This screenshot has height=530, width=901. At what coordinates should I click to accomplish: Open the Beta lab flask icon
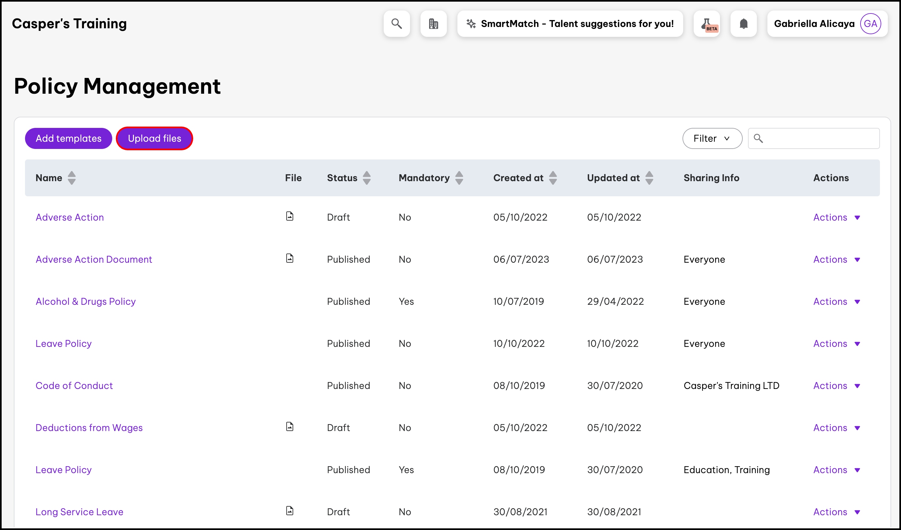(707, 24)
